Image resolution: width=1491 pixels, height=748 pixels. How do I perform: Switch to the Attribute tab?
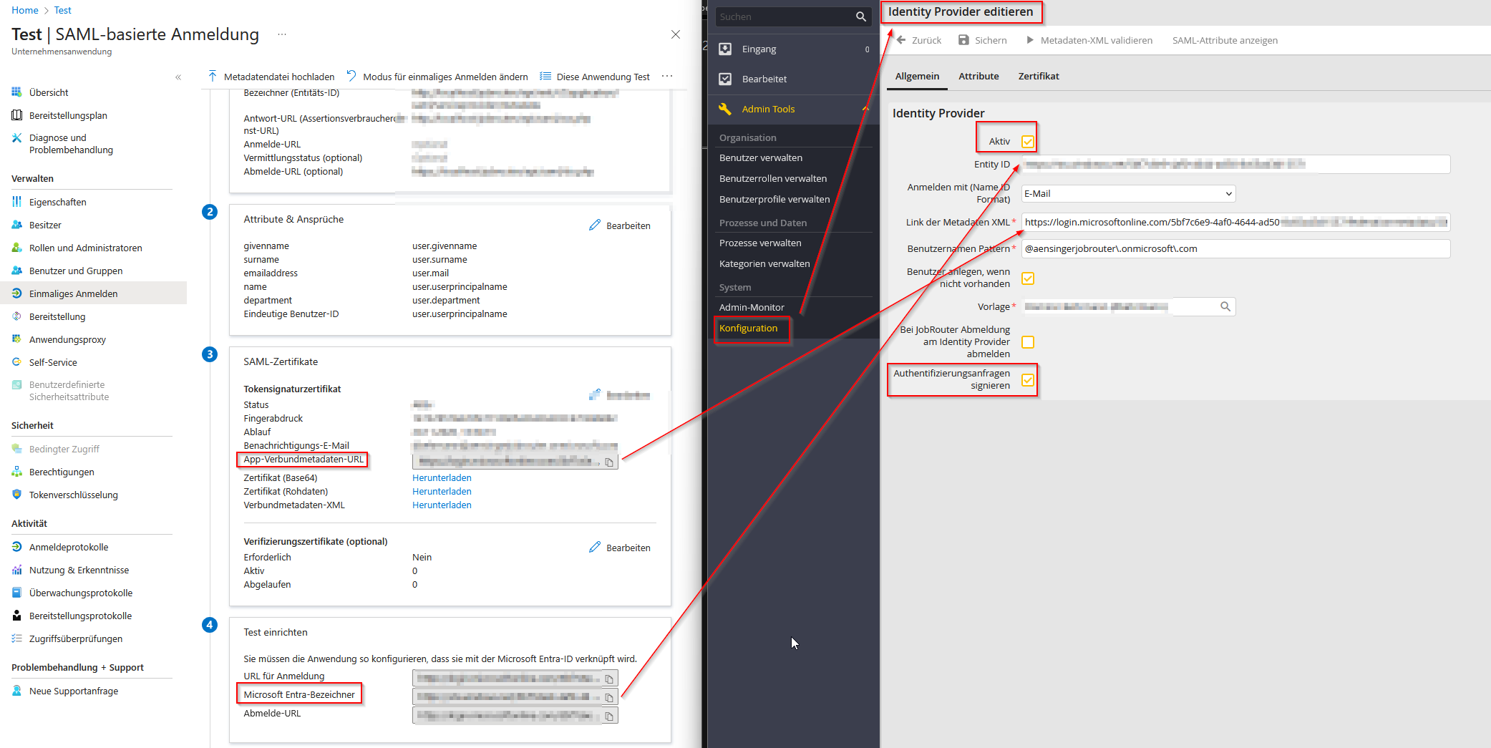tap(978, 76)
